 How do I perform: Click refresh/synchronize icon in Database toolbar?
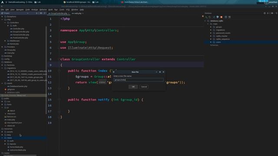[x=214, y=17]
